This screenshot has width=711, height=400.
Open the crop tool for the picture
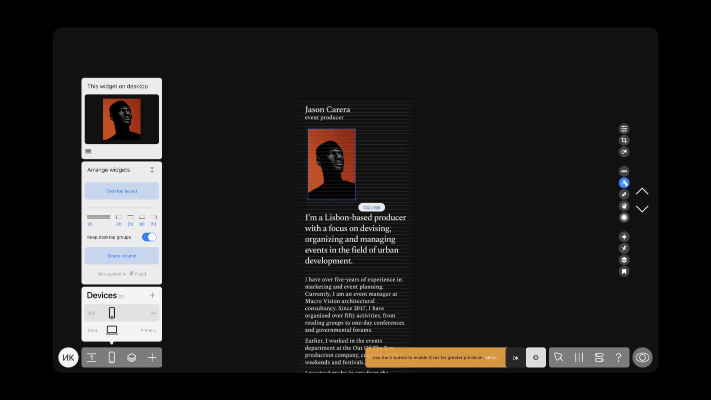[624, 140]
